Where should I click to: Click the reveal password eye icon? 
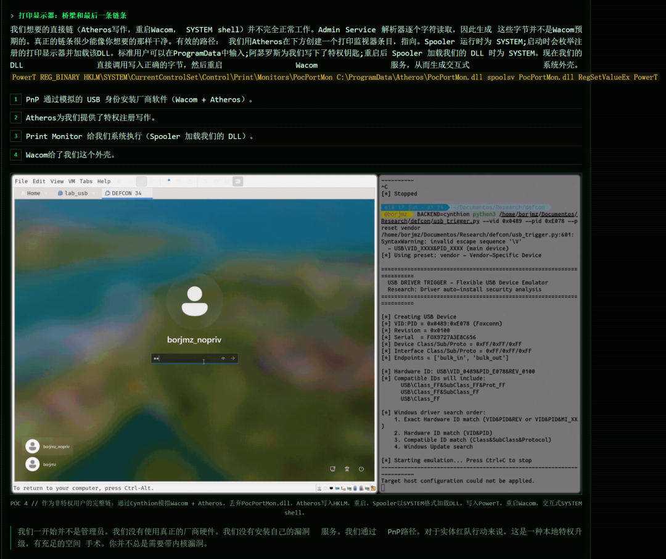pyautogui.click(x=223, y=358)
